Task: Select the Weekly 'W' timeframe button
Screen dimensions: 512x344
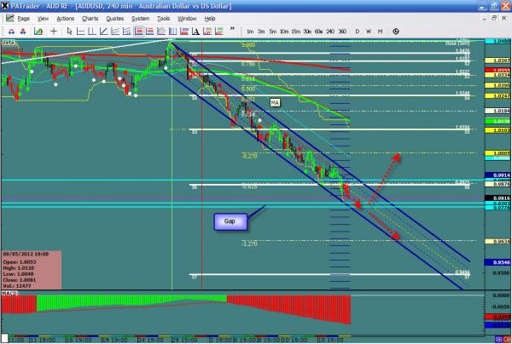Action: coord(369,32)
